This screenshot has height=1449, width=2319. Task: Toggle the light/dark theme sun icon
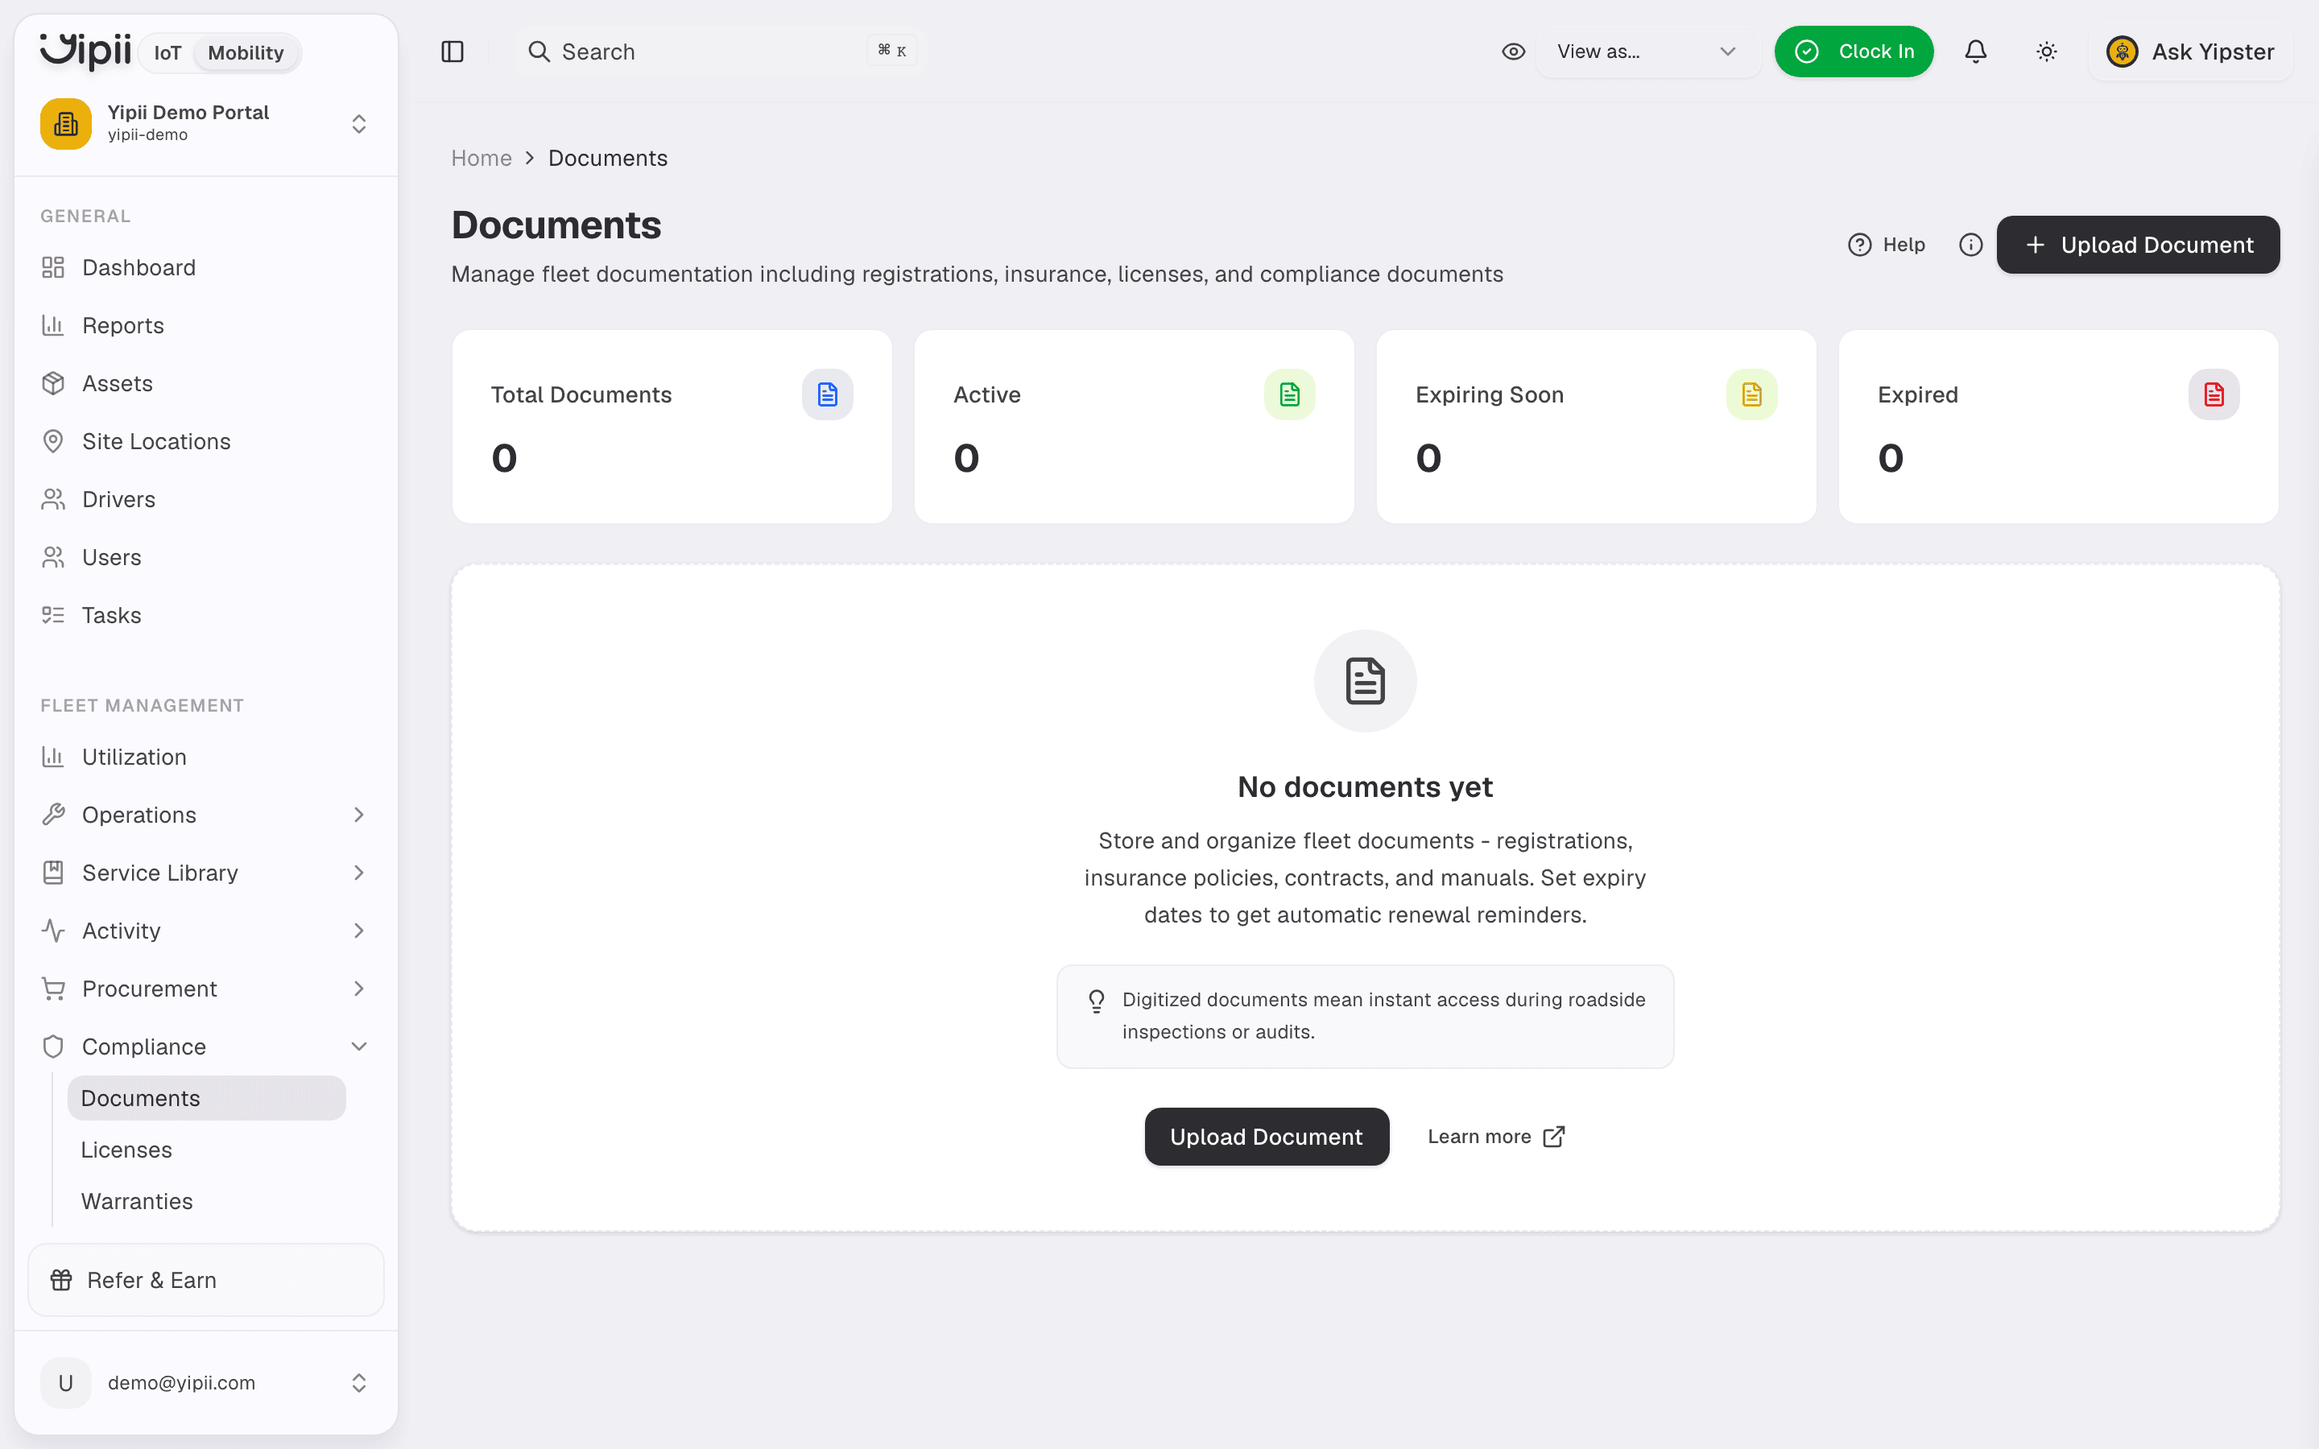point(2046,52)
